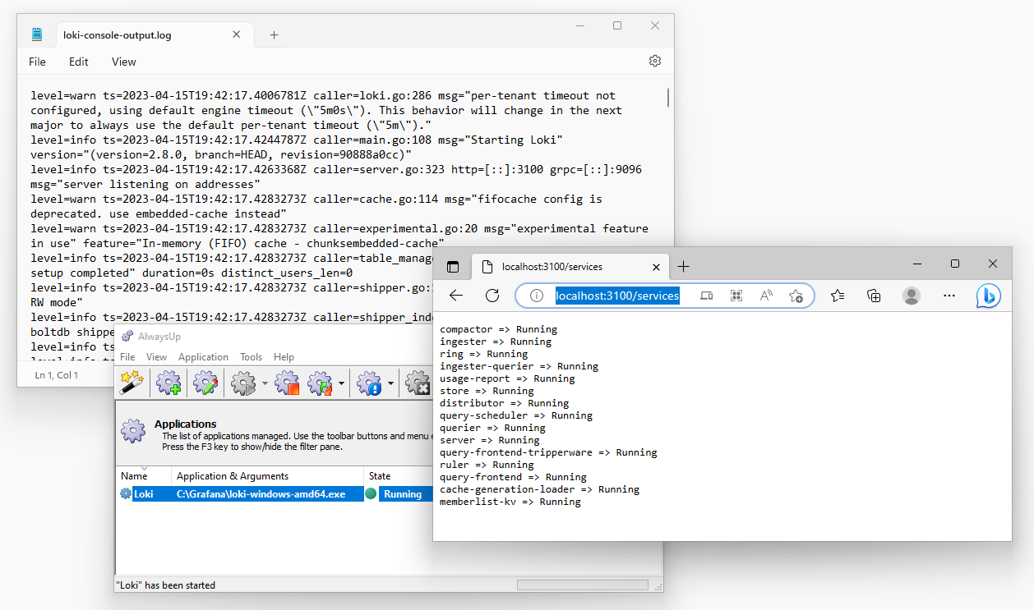The height and width of the screenshot is (610, 1034).
Task: Open the Edit menu in Notepad
Action: tap(79, 62)
